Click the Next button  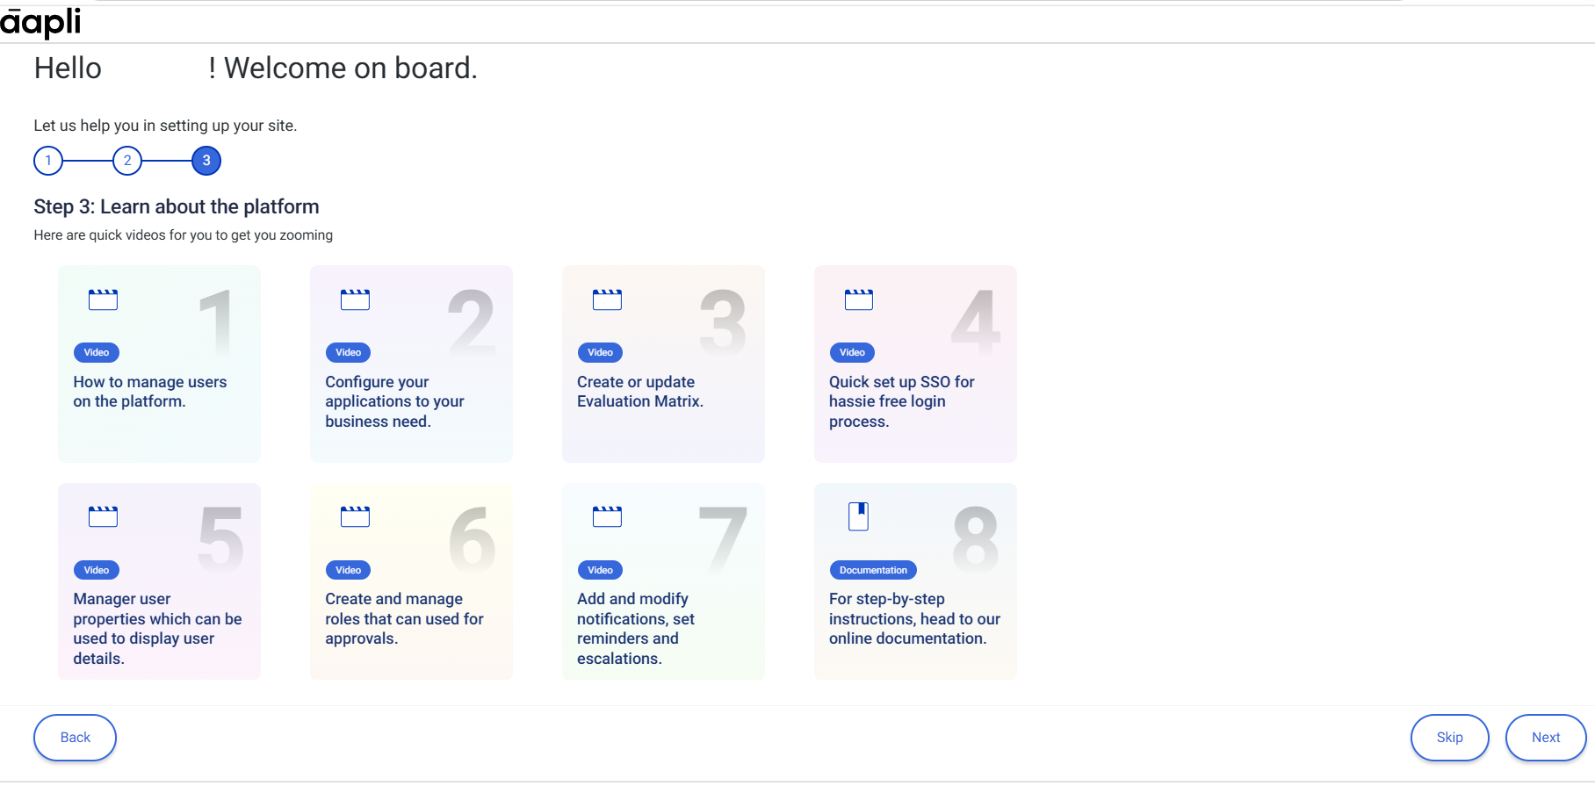tap(1546, 738)
